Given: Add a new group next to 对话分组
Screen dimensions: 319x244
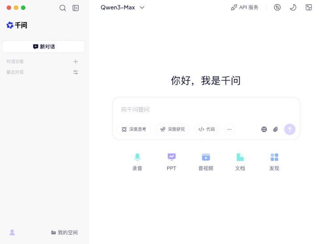Looking at the screenshot, I should [x=76, y=62].
